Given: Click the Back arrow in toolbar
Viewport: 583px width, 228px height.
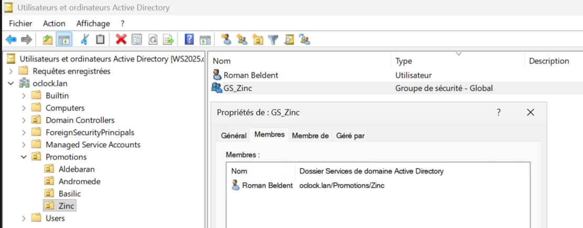Looking at the screenshot, I should click(11, 39).
